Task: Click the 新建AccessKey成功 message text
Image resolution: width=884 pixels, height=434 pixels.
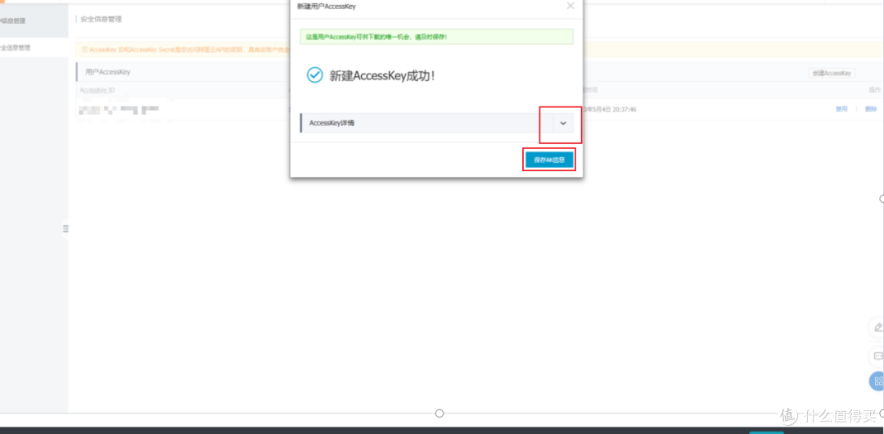Action: point(381,75)
